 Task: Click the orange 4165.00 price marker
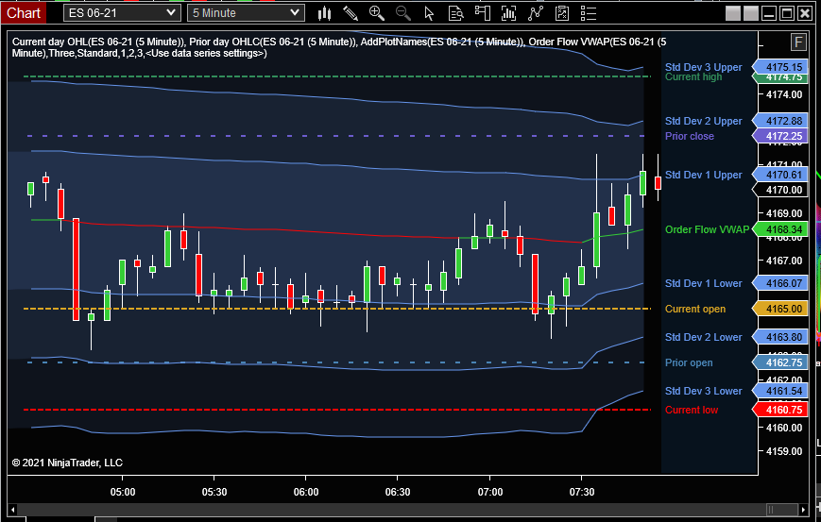tap(780, 309)
